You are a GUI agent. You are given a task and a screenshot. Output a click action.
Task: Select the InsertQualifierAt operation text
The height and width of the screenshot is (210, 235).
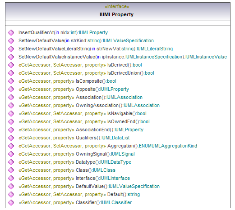[63, 32]
